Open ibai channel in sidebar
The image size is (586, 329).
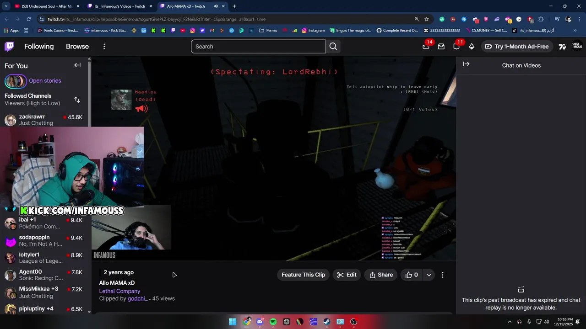click(x=45, y=223)
